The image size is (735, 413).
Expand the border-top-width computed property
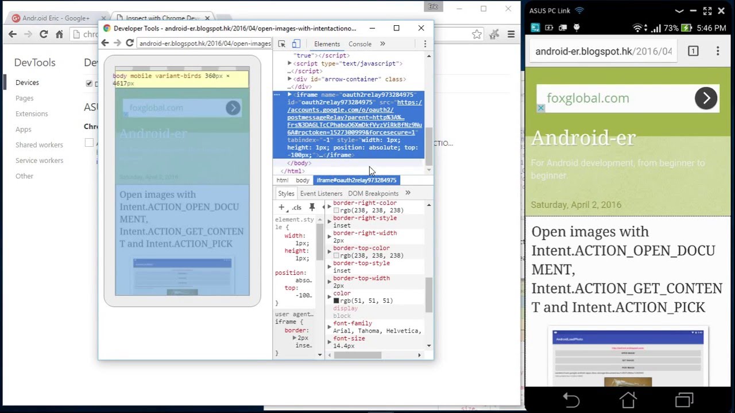[330, 282]
